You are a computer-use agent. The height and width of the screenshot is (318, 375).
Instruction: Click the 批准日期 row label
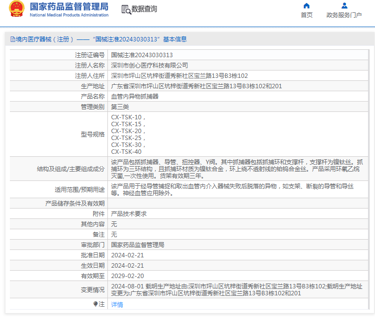pyautogui.click(x=93, y=255)
